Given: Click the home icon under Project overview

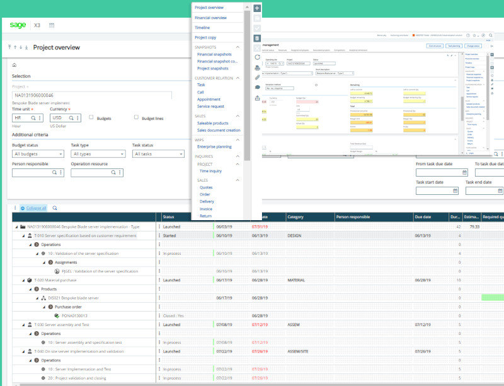Looking at the screenshot, I should [x=14, y=65].
